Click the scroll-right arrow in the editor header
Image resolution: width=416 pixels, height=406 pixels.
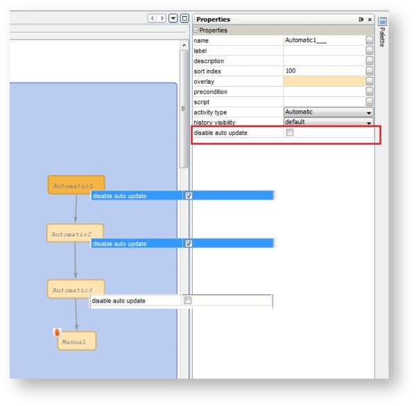(x=162, y=19)
